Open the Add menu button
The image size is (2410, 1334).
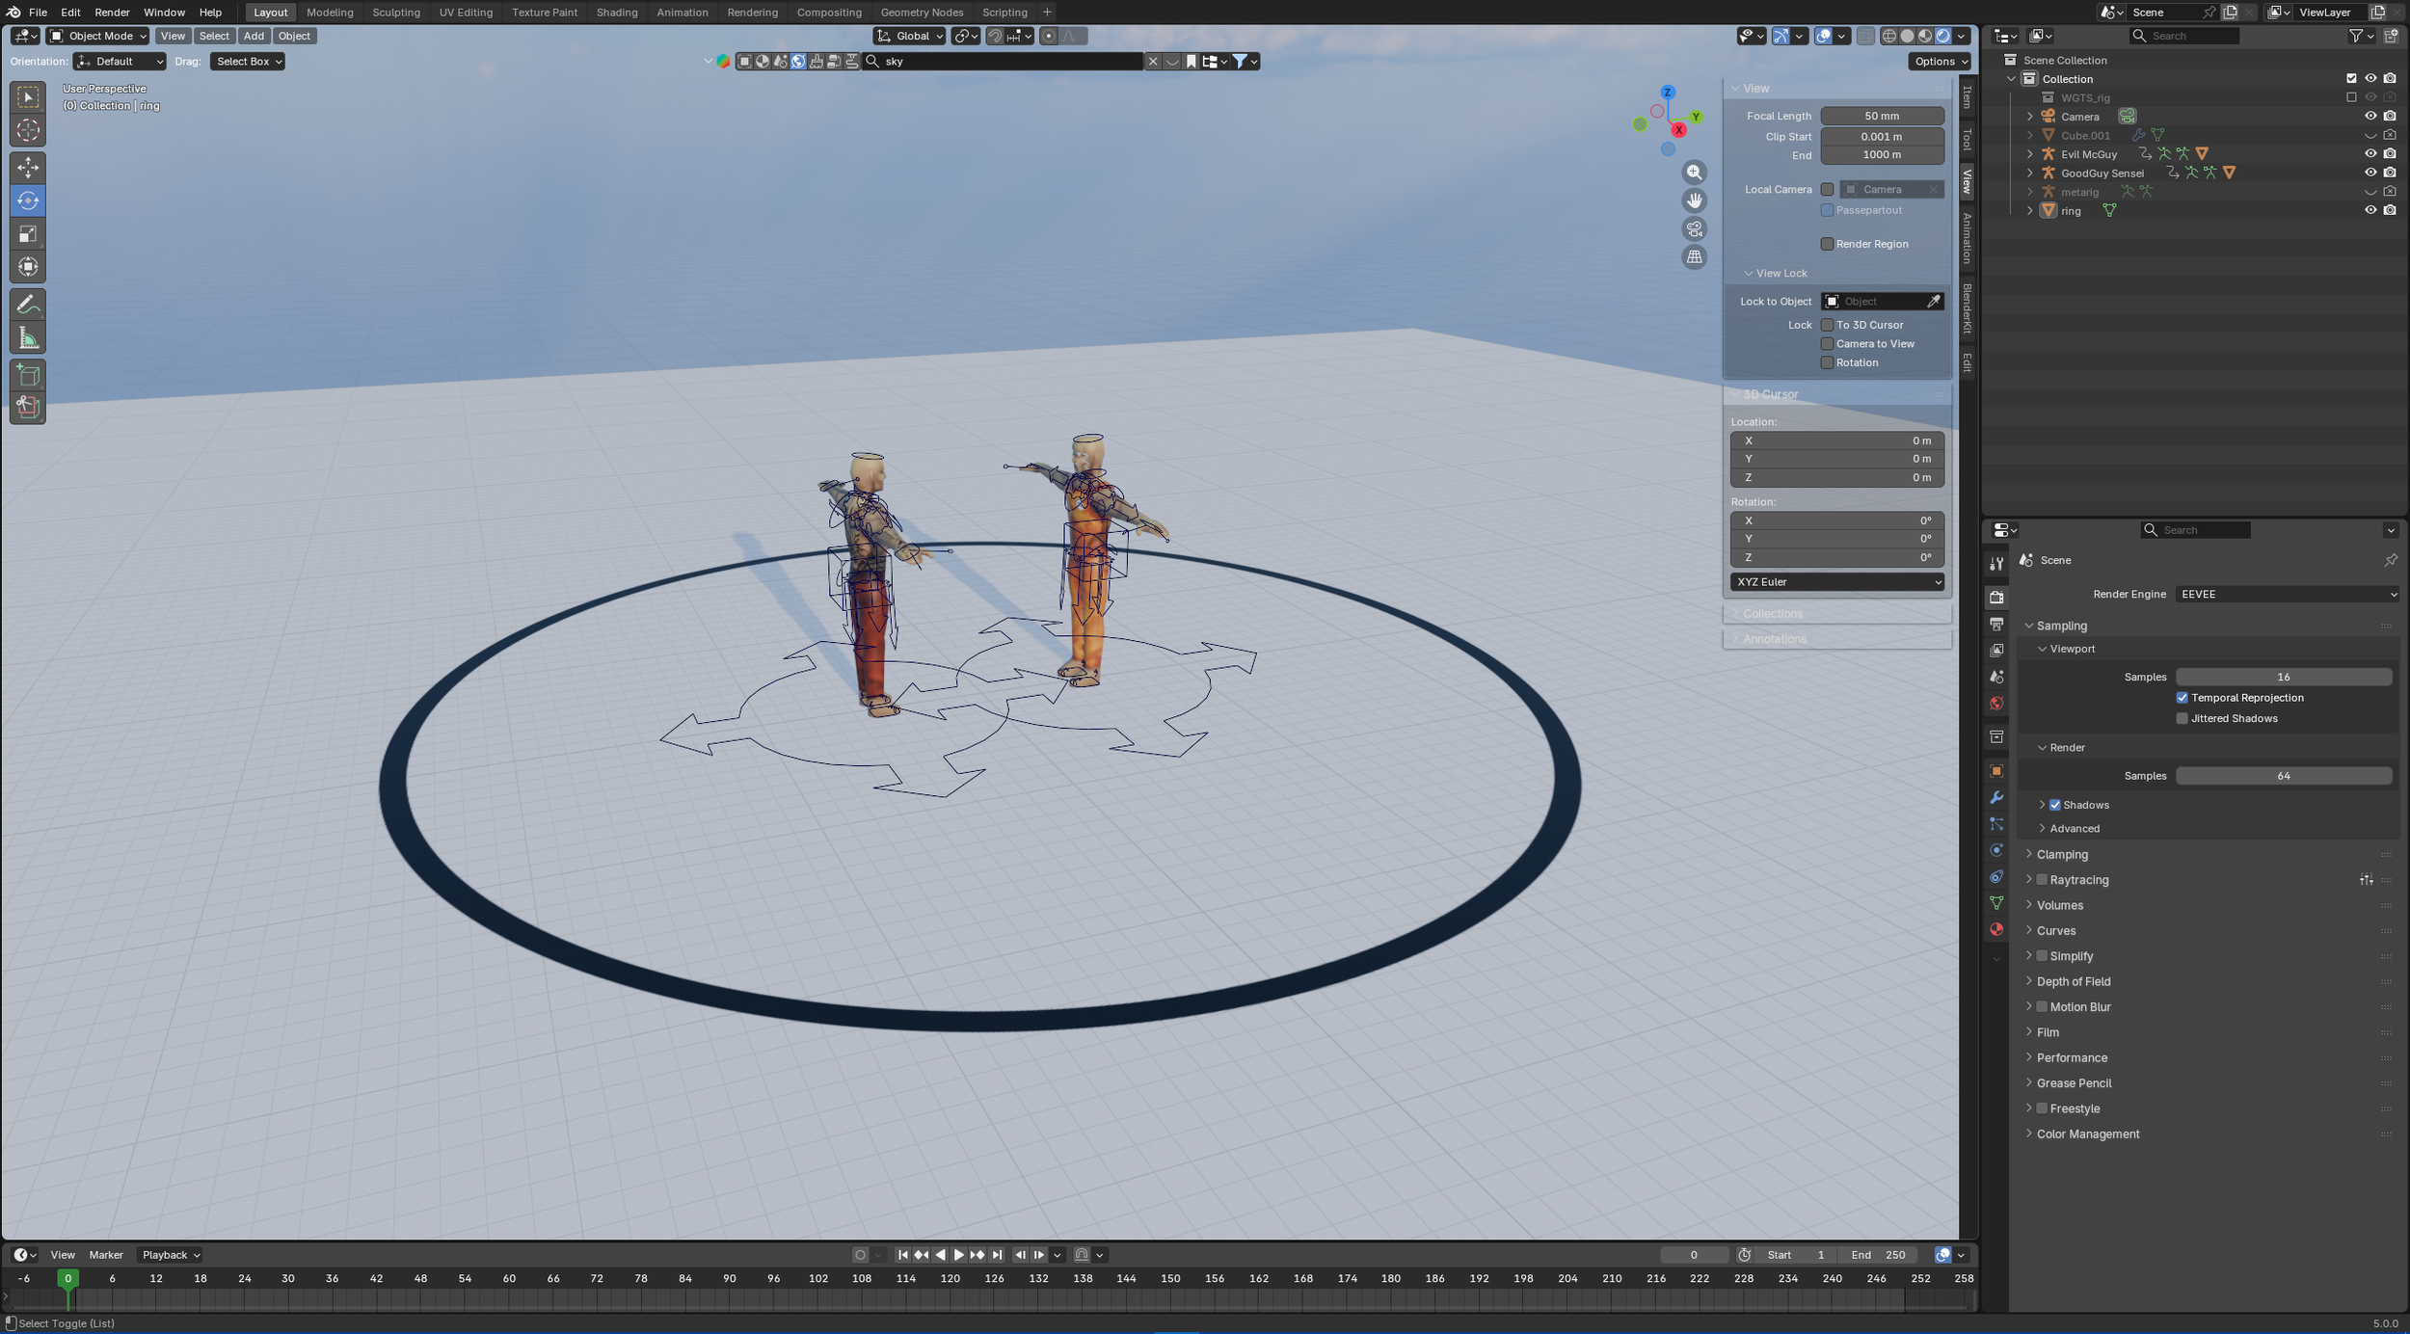(x=253, y=36)
